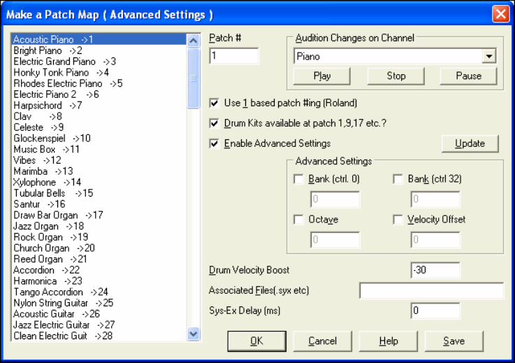Click the Cancel button
The width and height of the screenshot is (515, 363).
pos(323,341)
